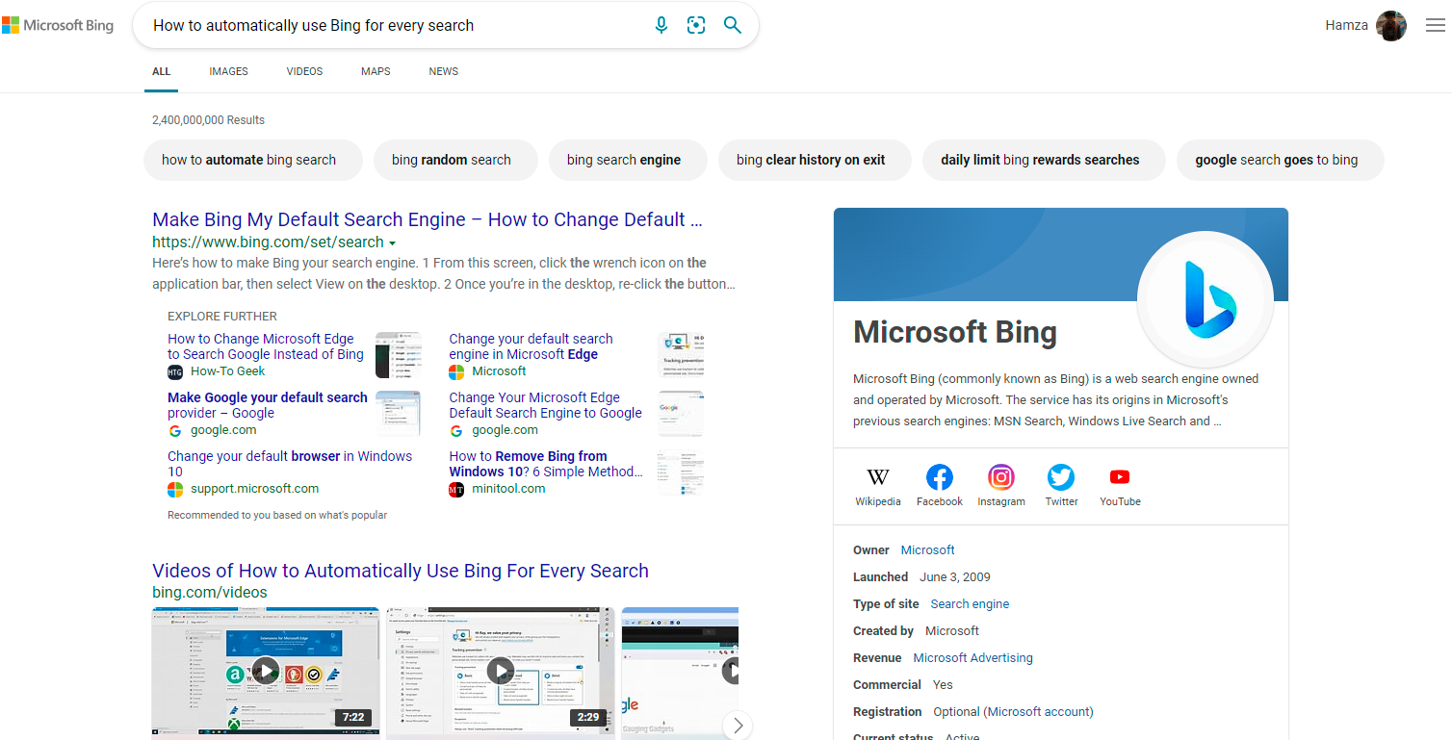Click the Microsoft owner link
The width and height of the screenshot is (1452, 740).
tap(927, 550)
